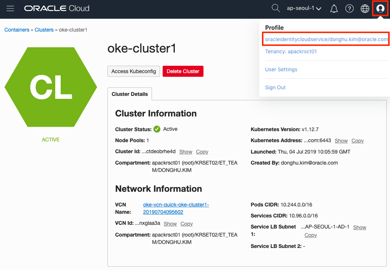Click the Launched Thu, 04 Jul 2019 timestamp
Screen dimensions: 390x270
(314, 152)
